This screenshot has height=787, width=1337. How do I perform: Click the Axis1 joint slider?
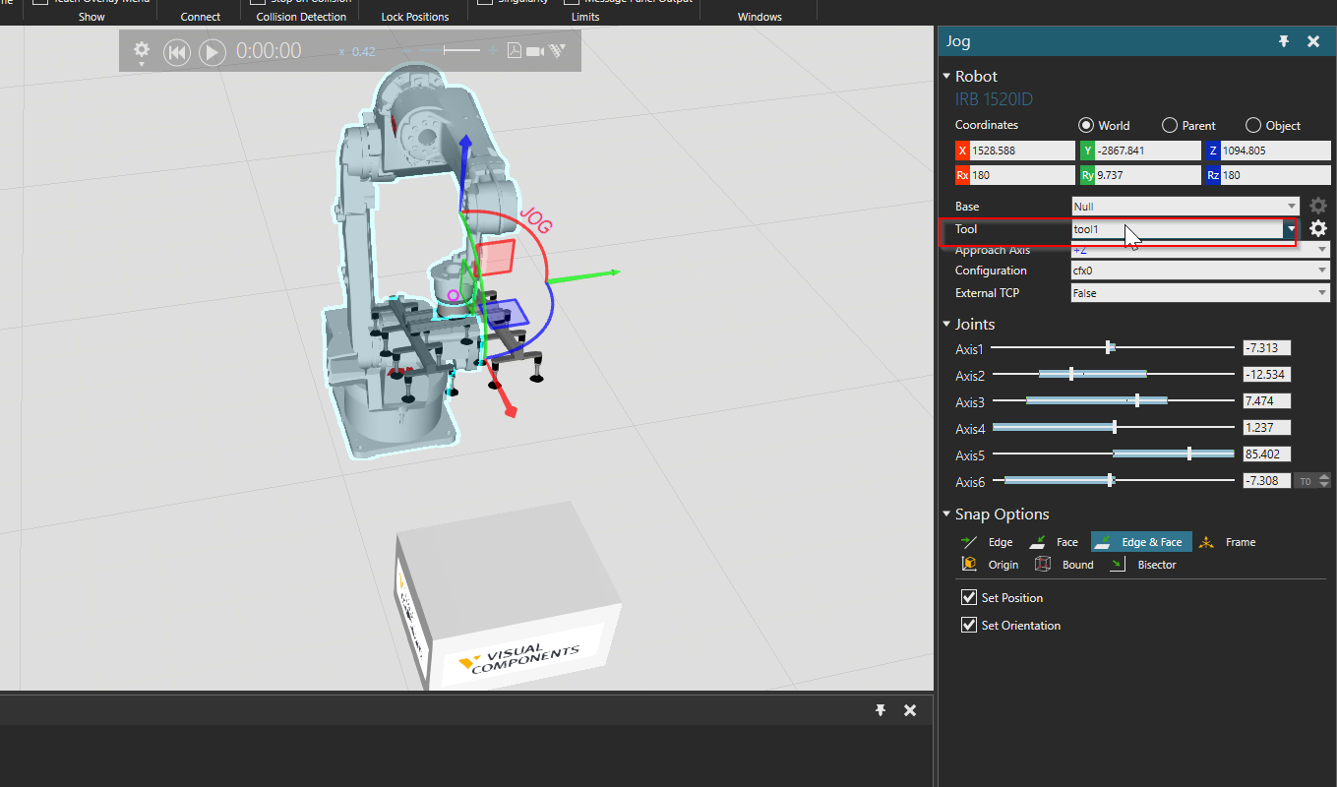(x=1113, y=347)
